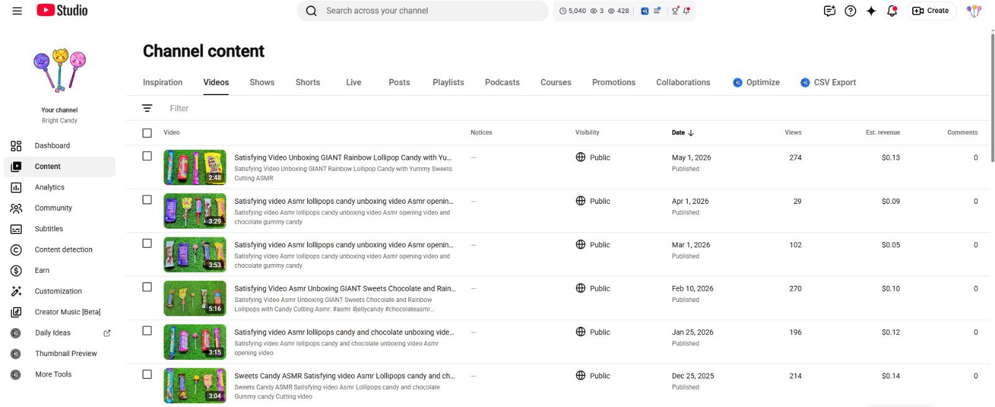Screen dimensions: 995x407
Task: Click the small bell icon in extension bar
Action: 687,11
